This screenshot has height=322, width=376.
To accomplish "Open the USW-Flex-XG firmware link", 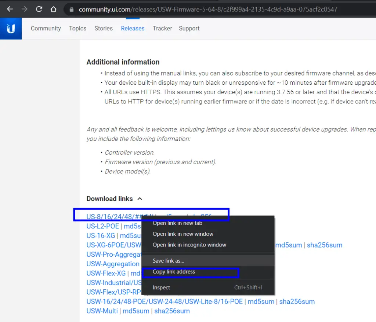I will (106, 273).
